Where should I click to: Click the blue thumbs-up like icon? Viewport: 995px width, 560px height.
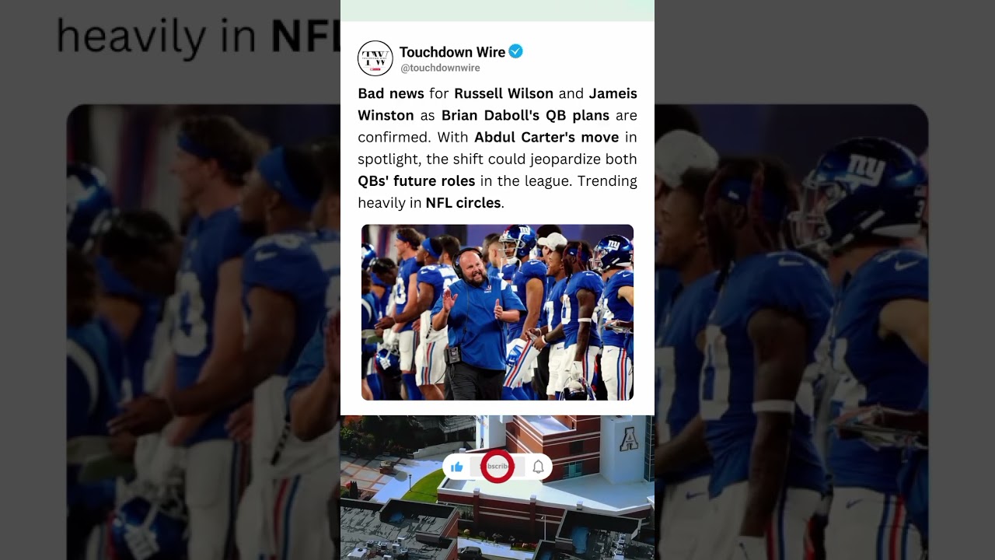pos(457,467)
